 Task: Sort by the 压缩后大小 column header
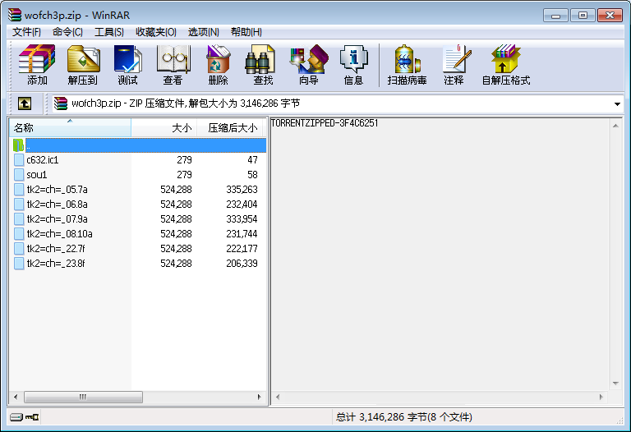tap(230, 128)
